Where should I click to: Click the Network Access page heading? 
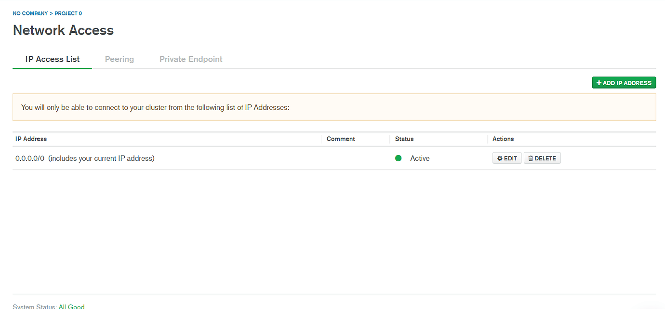point(63,30)
